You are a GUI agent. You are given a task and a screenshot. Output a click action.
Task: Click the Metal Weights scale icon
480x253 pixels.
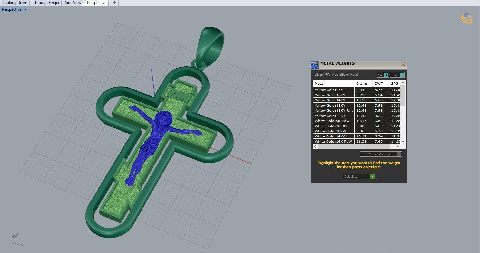coord(315,65)
